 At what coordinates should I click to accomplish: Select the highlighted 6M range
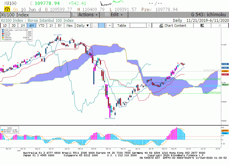[31, 26]
